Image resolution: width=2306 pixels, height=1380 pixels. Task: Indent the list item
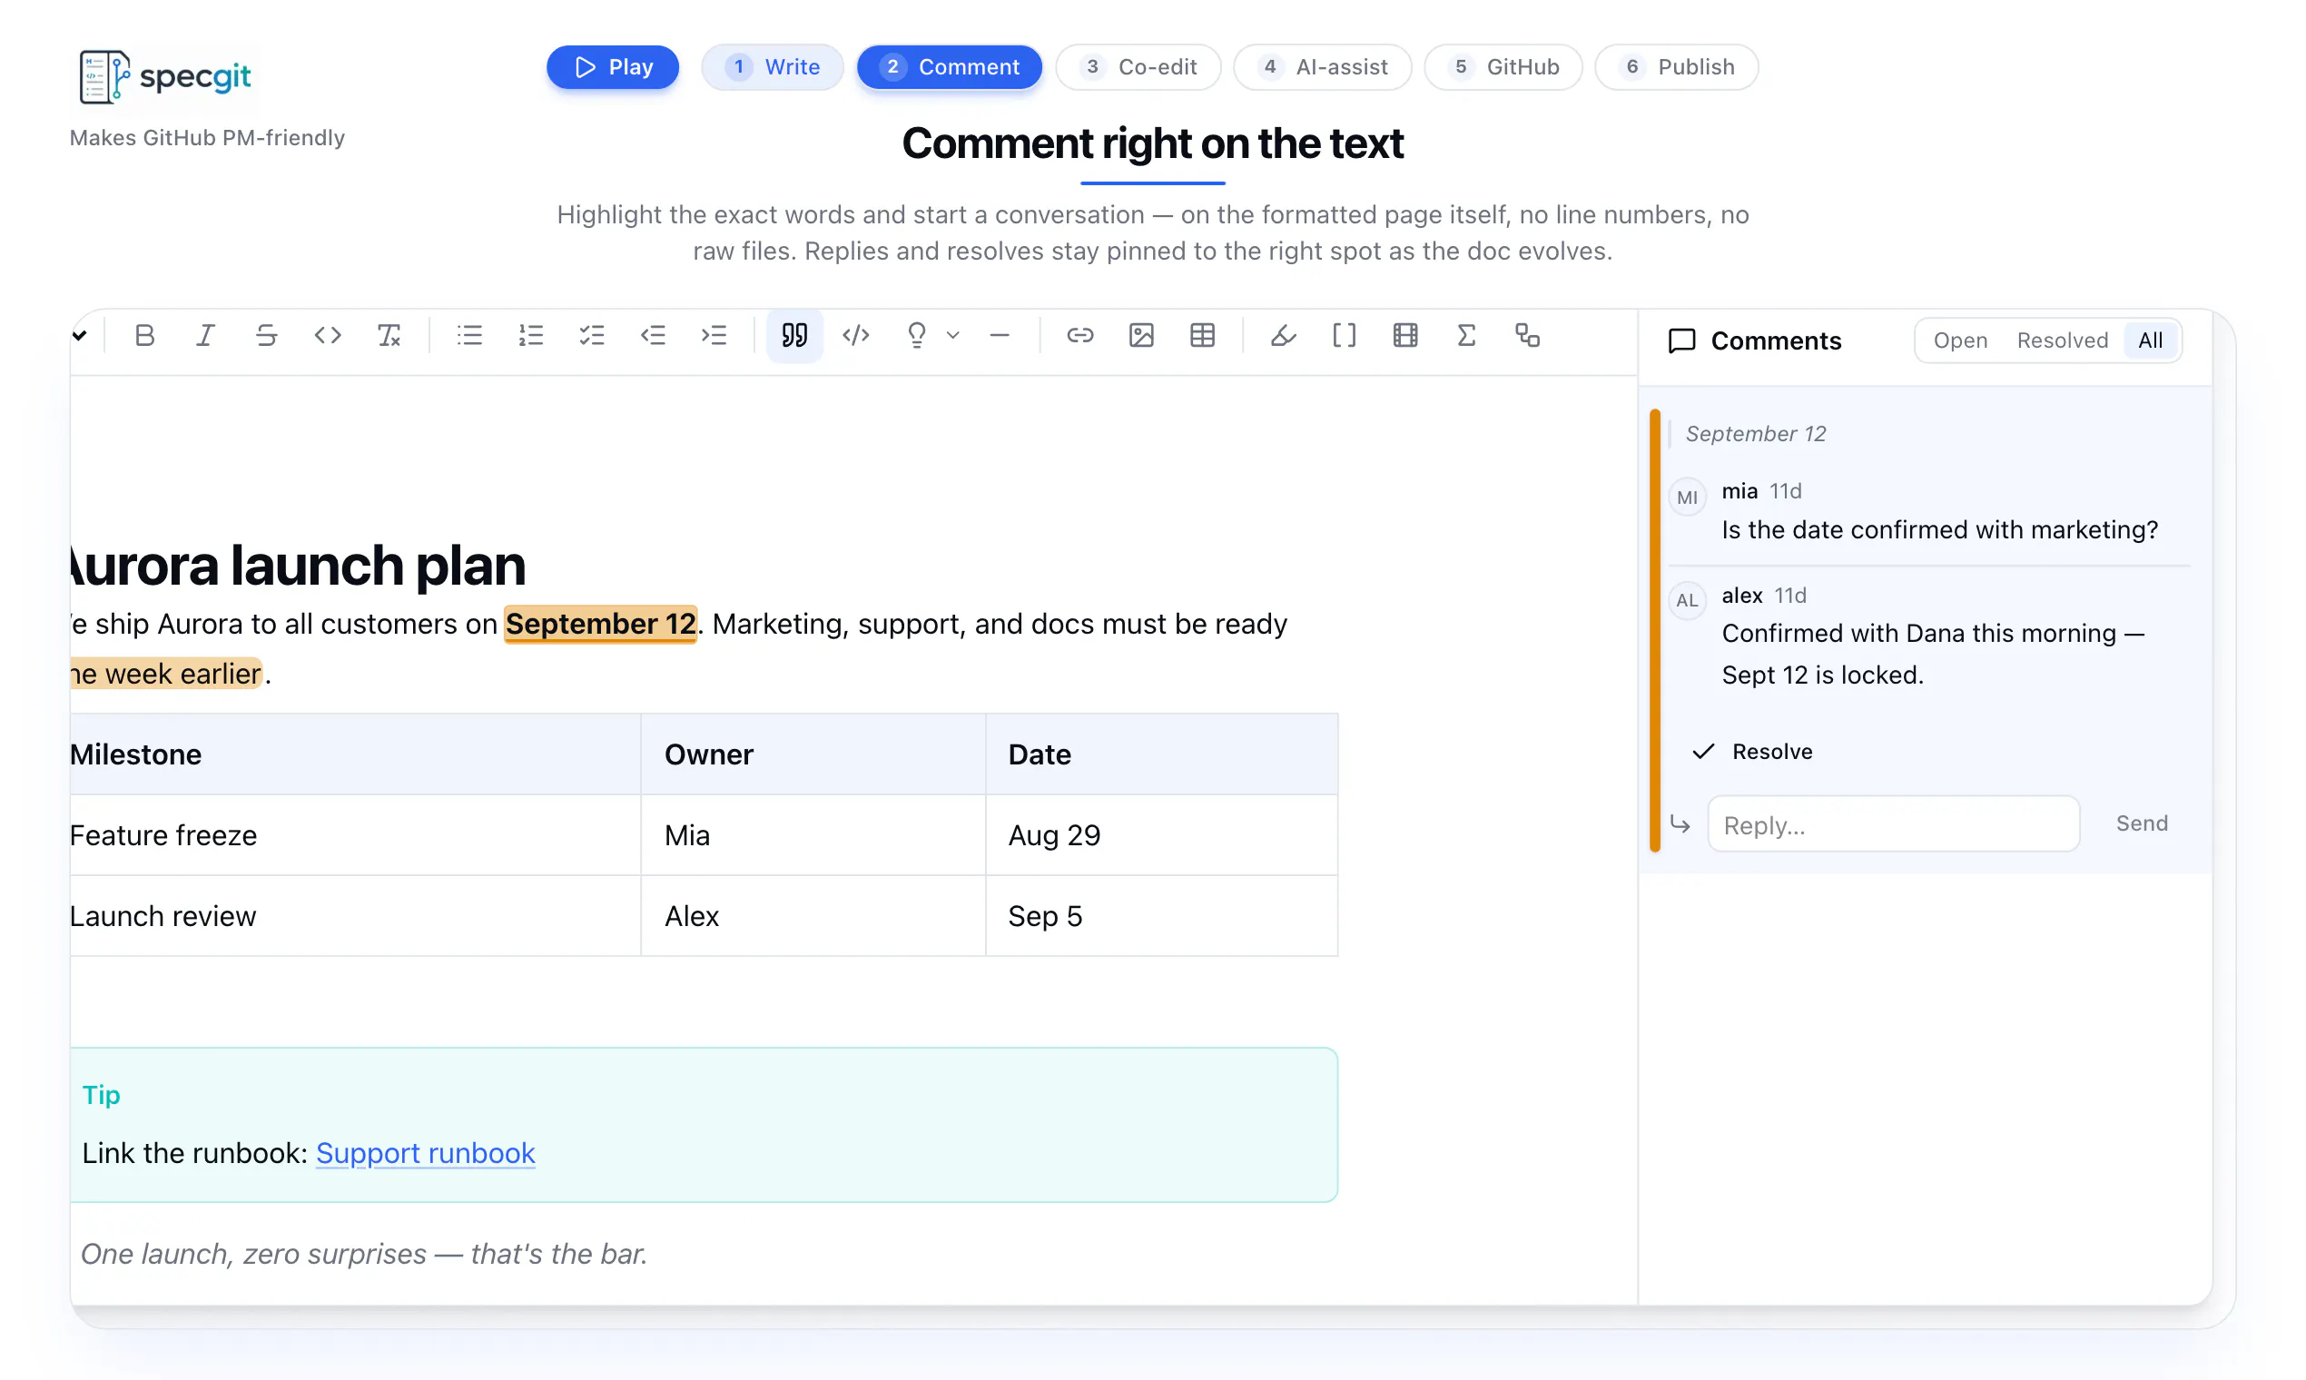click(714, 336)
